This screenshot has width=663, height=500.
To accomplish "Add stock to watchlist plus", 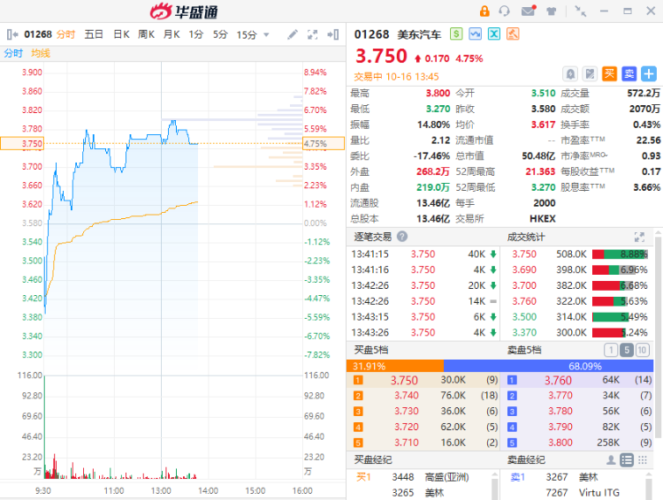I will pyautogui.click(x=649, y=74).
